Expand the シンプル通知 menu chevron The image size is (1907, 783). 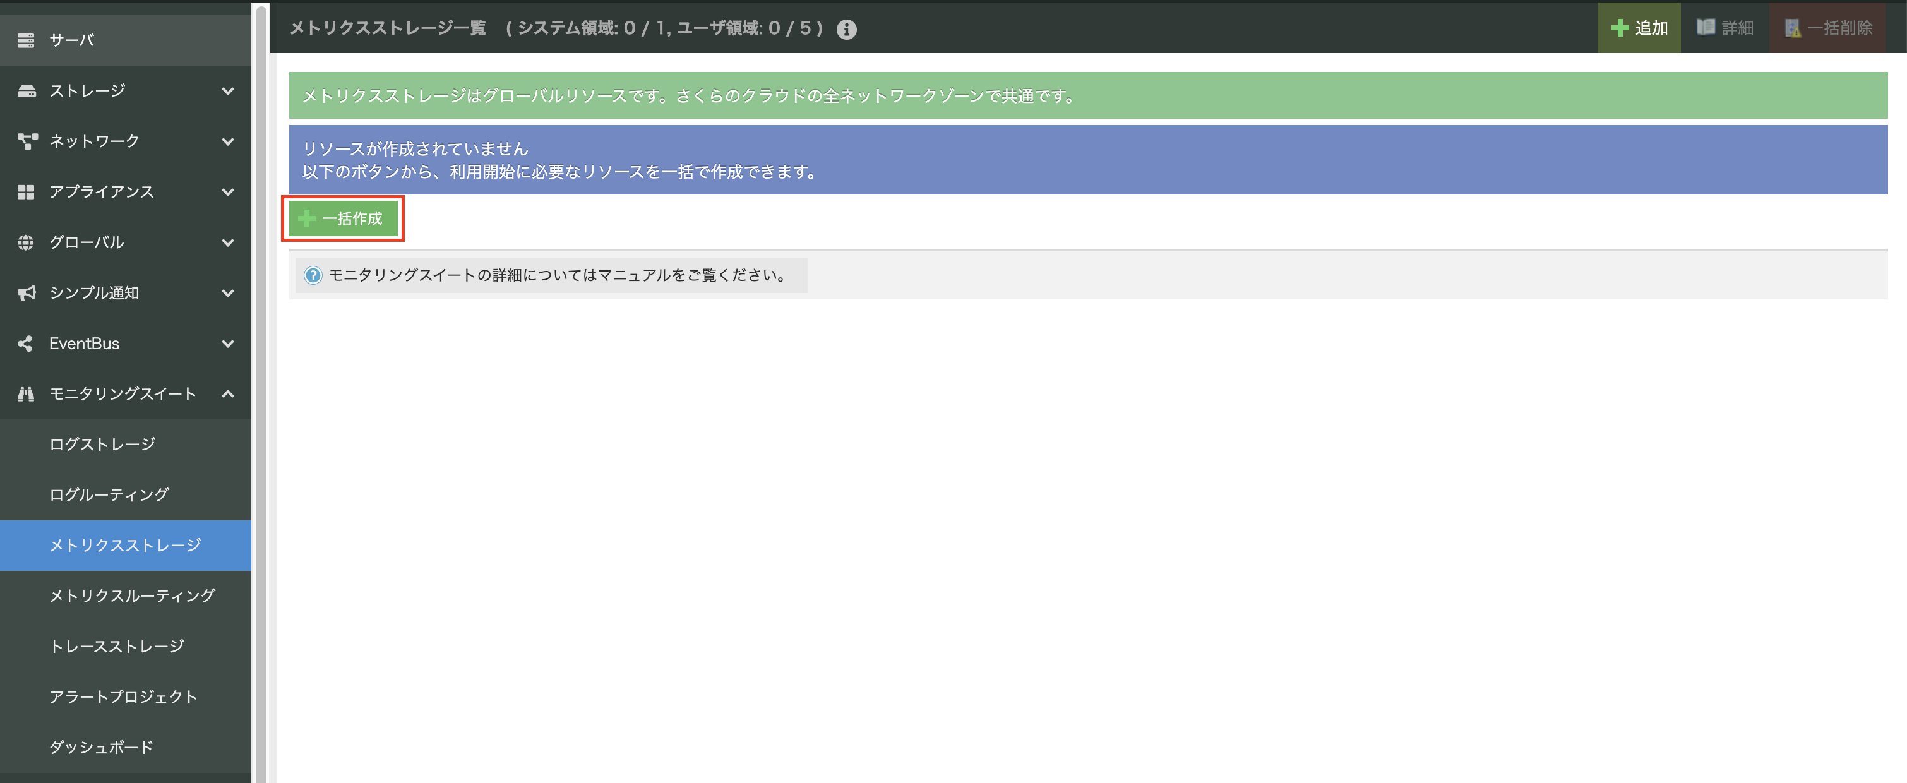228,293
